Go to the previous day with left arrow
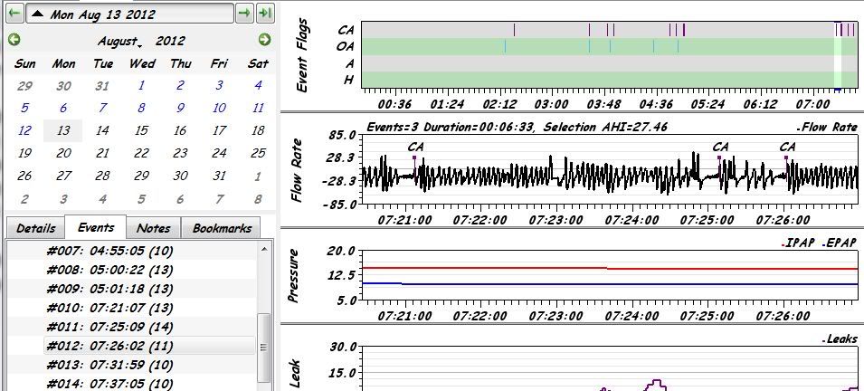The width and height of the screenshot is (864, 391). pos(14,14)
